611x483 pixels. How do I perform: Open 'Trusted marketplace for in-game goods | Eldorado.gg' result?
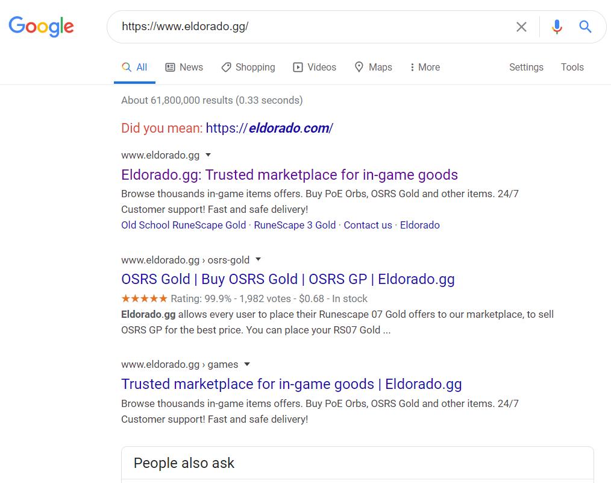pos(291,384)
